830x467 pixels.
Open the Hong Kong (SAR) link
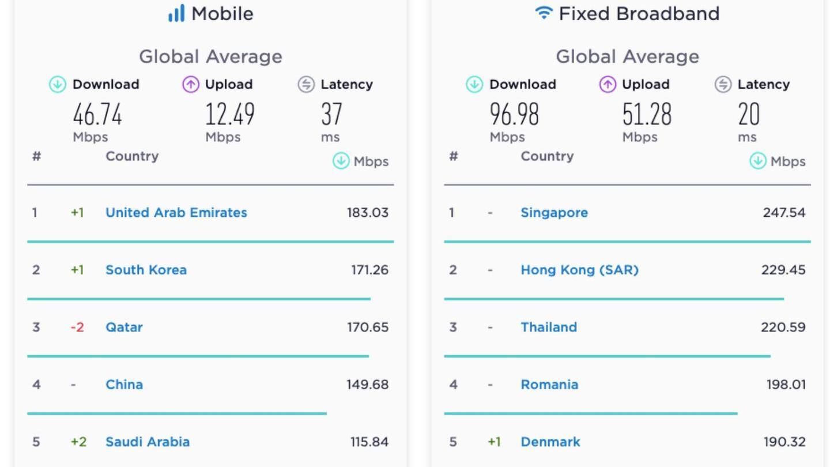pos(580,270)
